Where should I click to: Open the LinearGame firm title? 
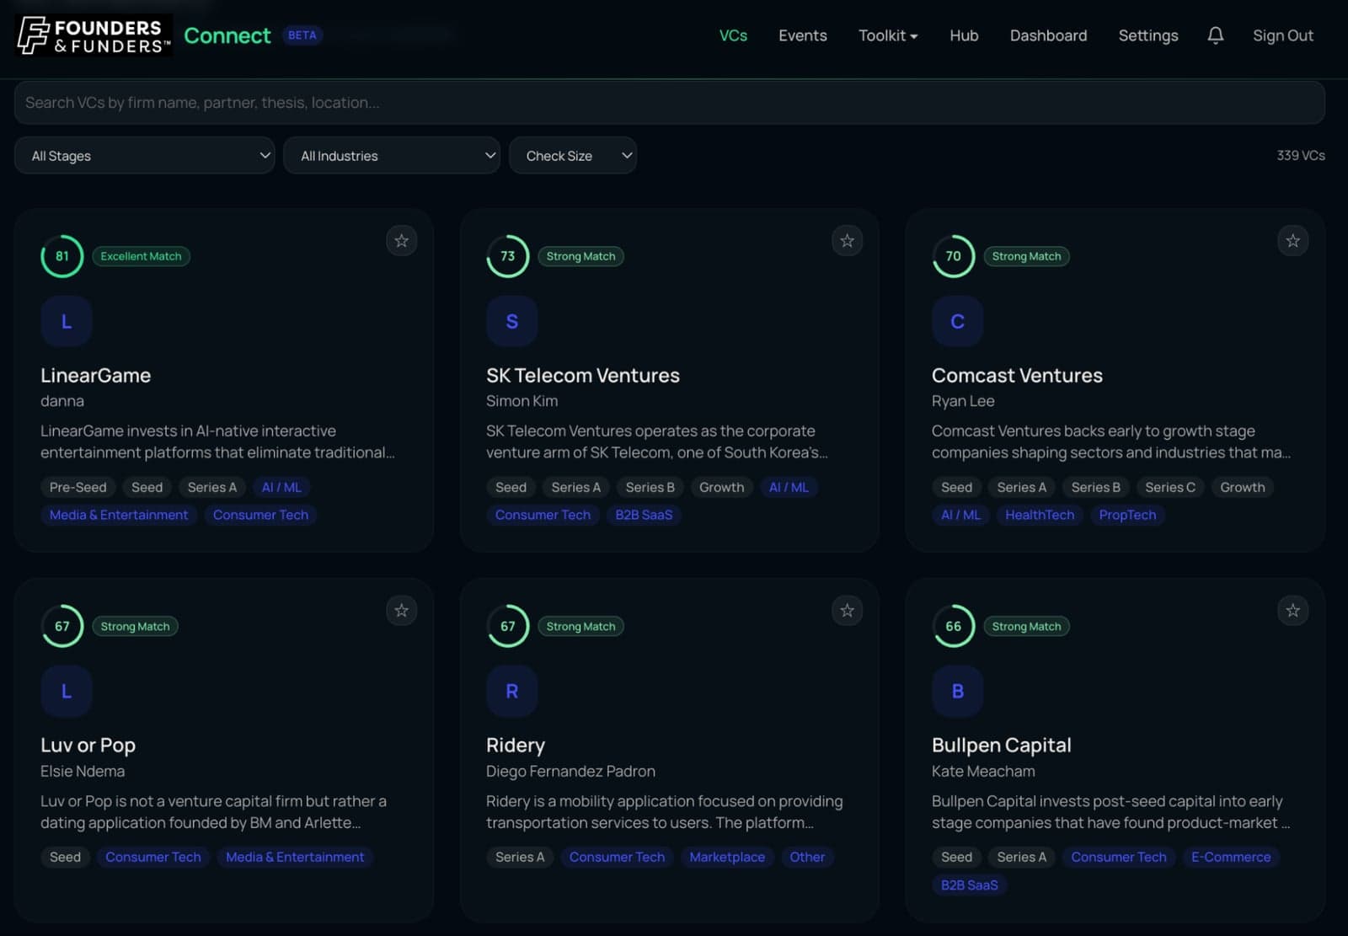96,376
